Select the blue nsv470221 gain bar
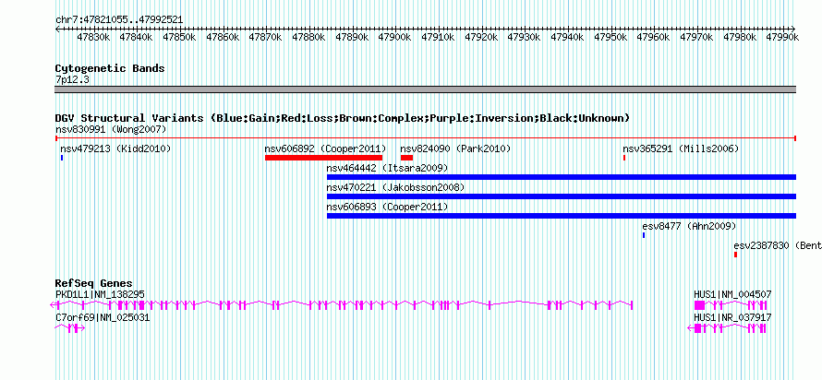Screen dimensions: 822x380 pyautogui.click(x=562, y=196)
